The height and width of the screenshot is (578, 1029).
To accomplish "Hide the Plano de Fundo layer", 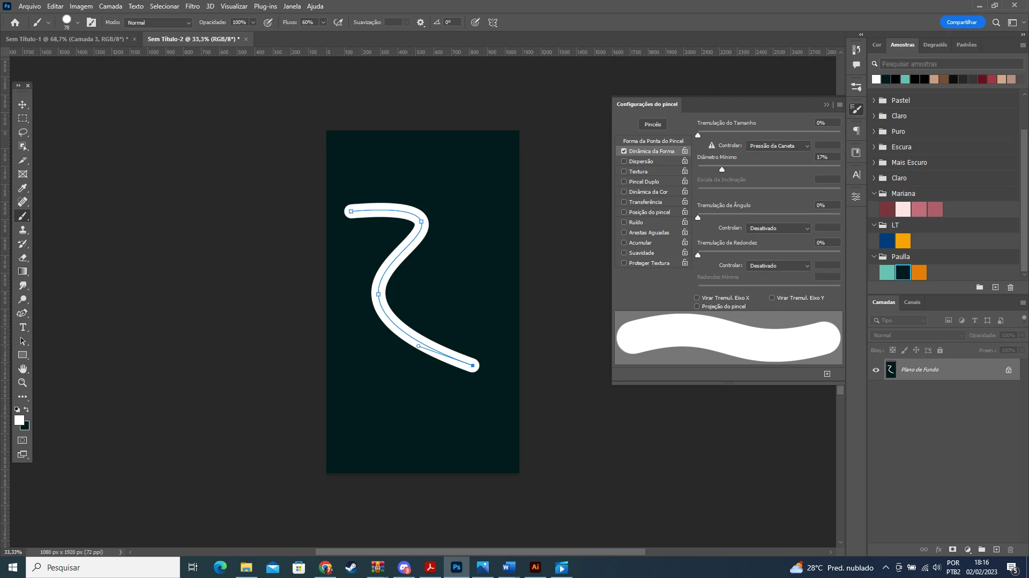I will click(876, 370).
